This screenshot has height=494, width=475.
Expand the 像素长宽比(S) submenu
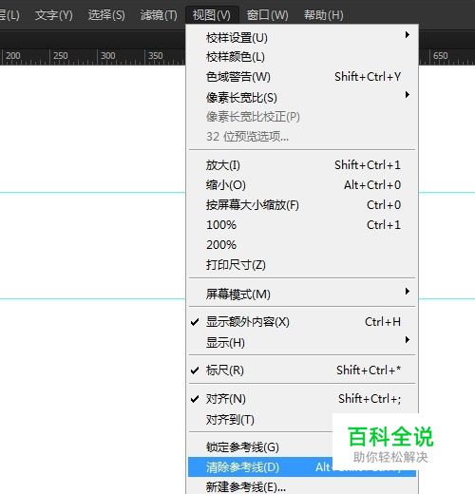tap(302, 98)
